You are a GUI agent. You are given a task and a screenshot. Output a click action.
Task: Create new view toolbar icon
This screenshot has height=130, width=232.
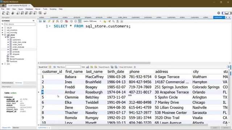pos(26,13)
